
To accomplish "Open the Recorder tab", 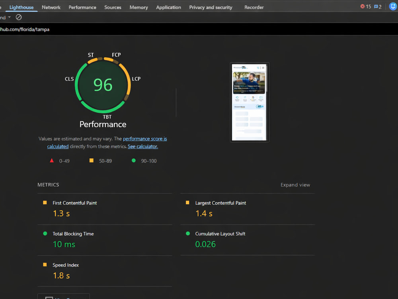I will [x=254, y=7].
